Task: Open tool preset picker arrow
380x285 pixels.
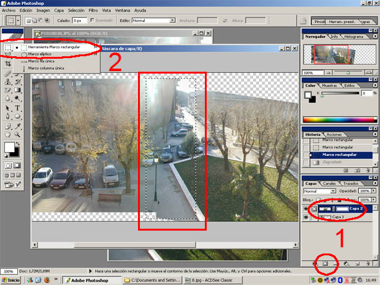Action: [18, 20]
